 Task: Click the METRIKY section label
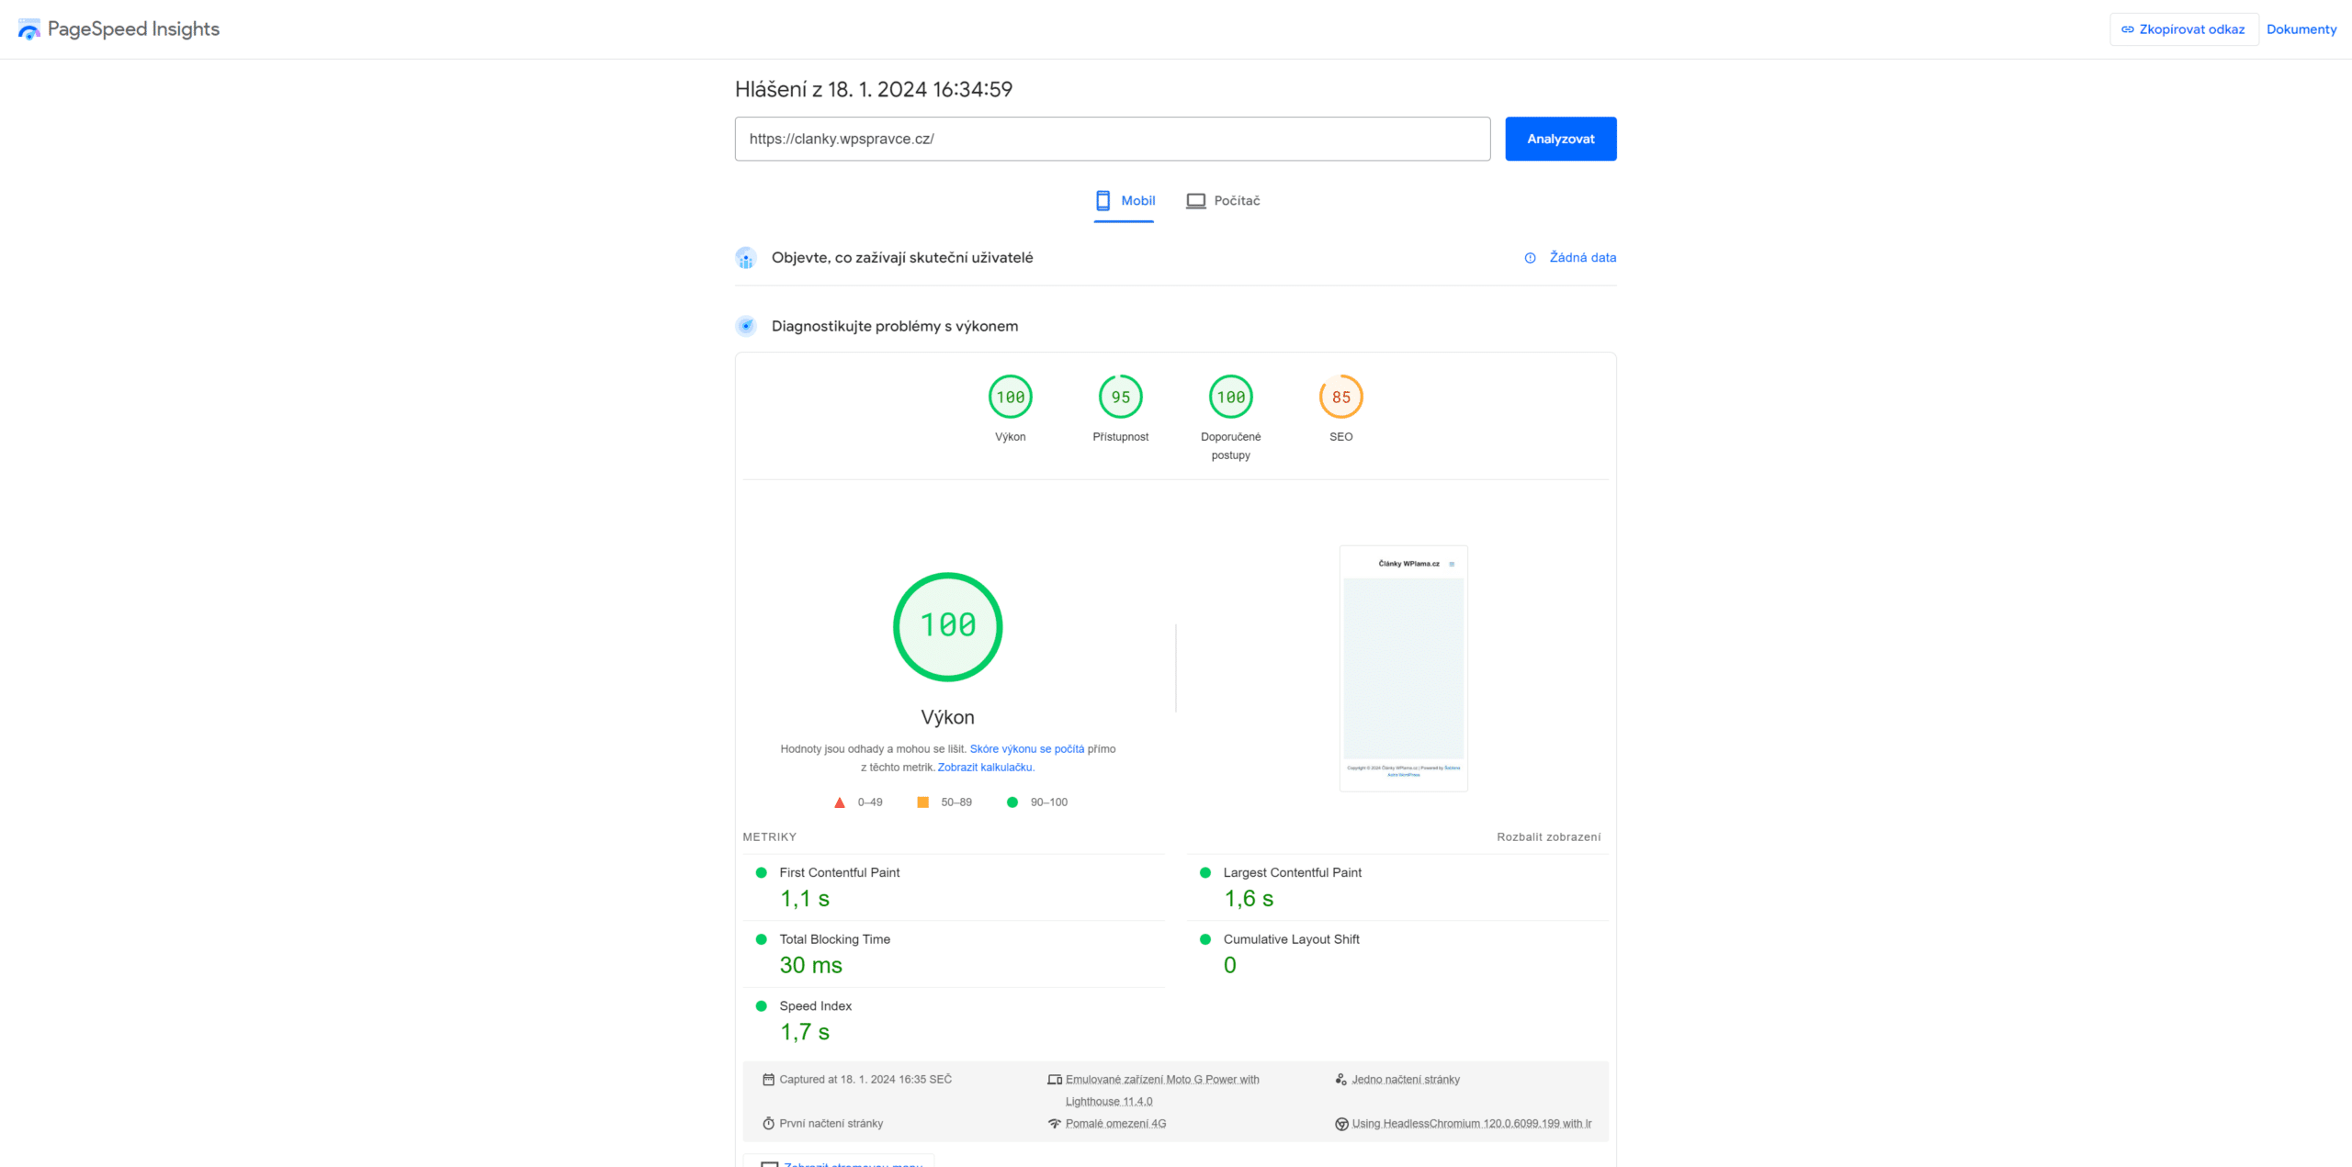770,837
